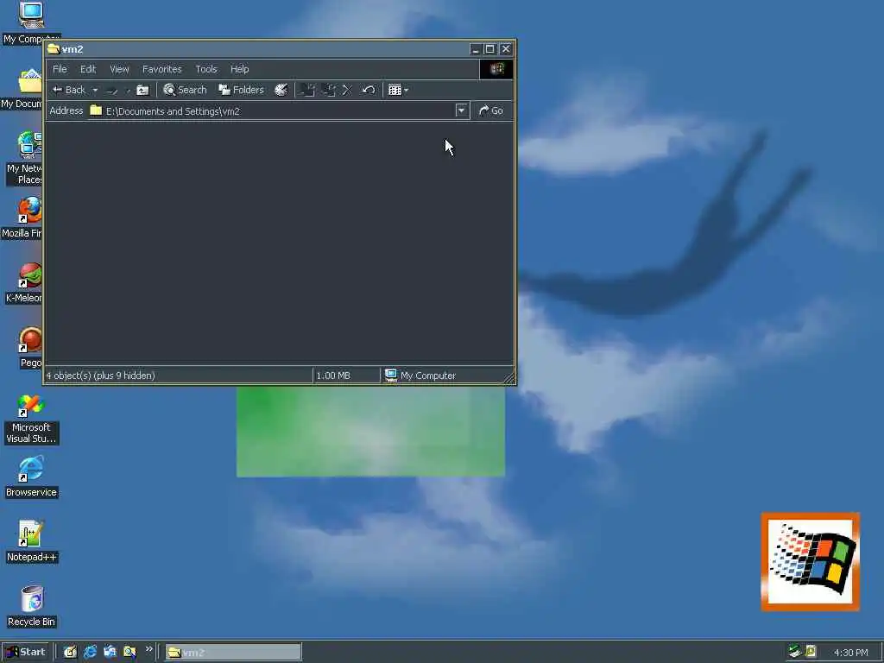Image resolution: width=884 pixels, height=663 pixels.
Task: Launch Internet Explorer from quick launch
Action: 90,653
